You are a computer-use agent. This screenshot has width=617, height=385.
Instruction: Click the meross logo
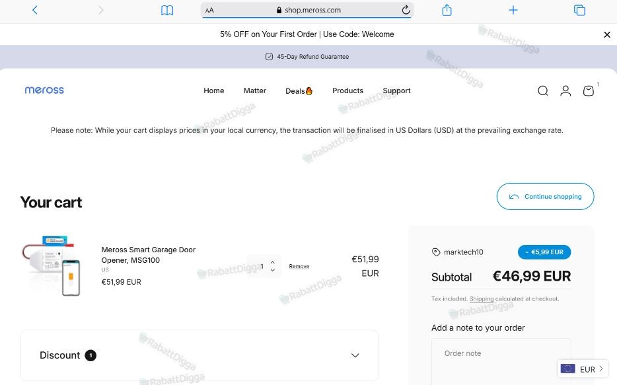[x=44, y=90]
